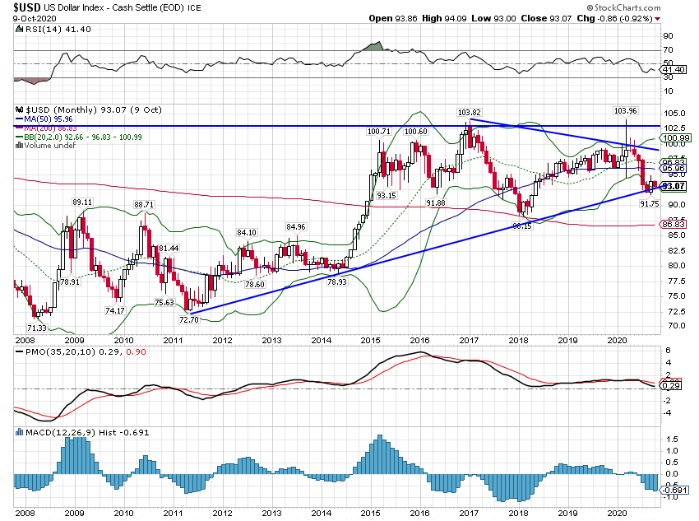
Task: Click the 100.60 high label
Action: click(x=415, y=131)
